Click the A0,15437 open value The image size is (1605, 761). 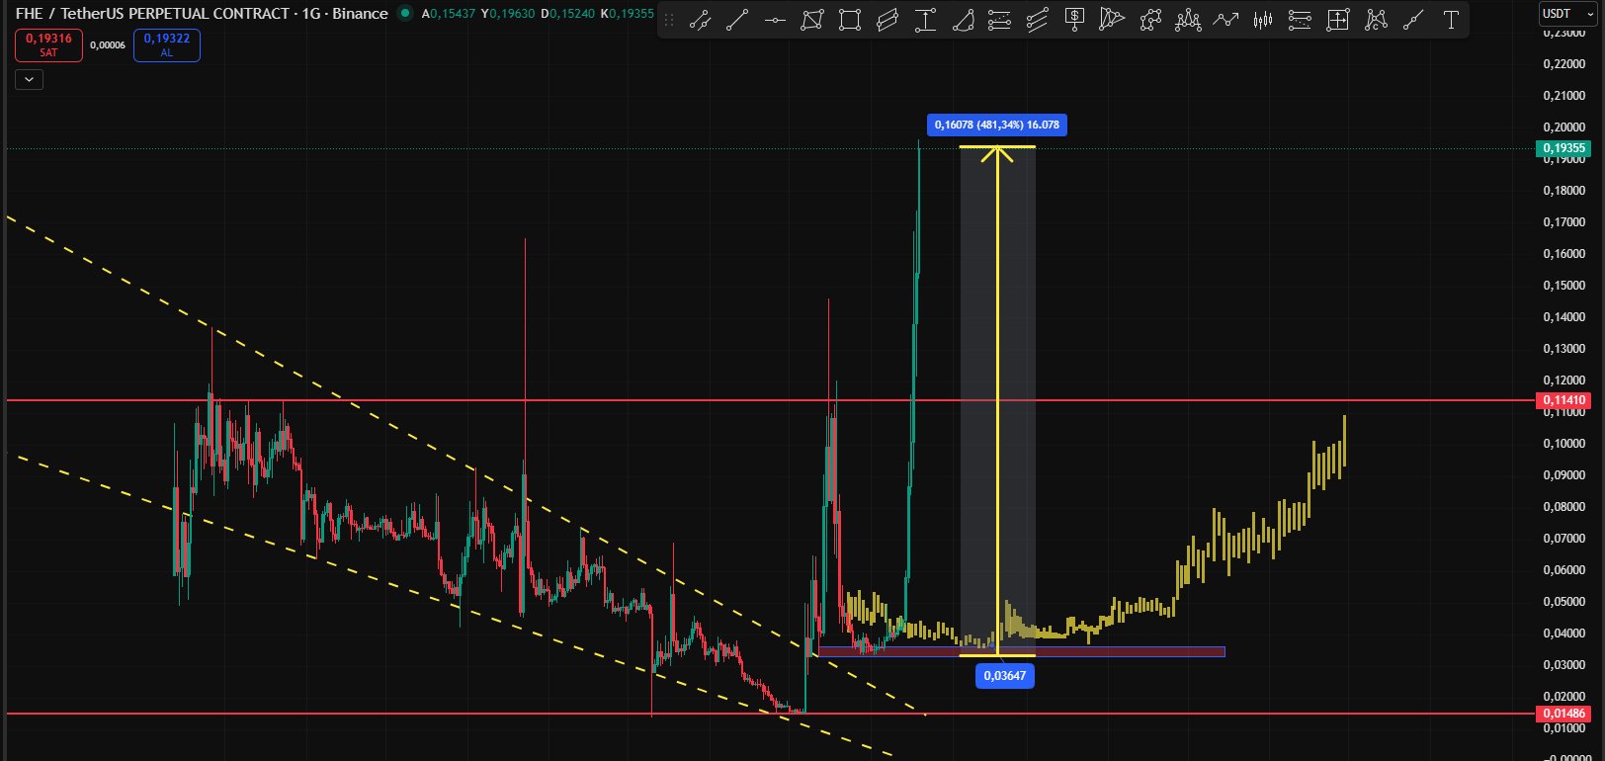[449, 14]
